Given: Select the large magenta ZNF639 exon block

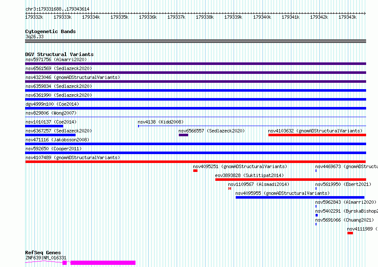Looking at the screenshot, I should (x=103, y=263).
